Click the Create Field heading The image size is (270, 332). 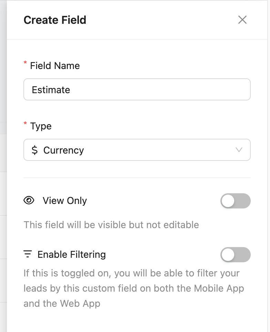click(x=55, y=20)
